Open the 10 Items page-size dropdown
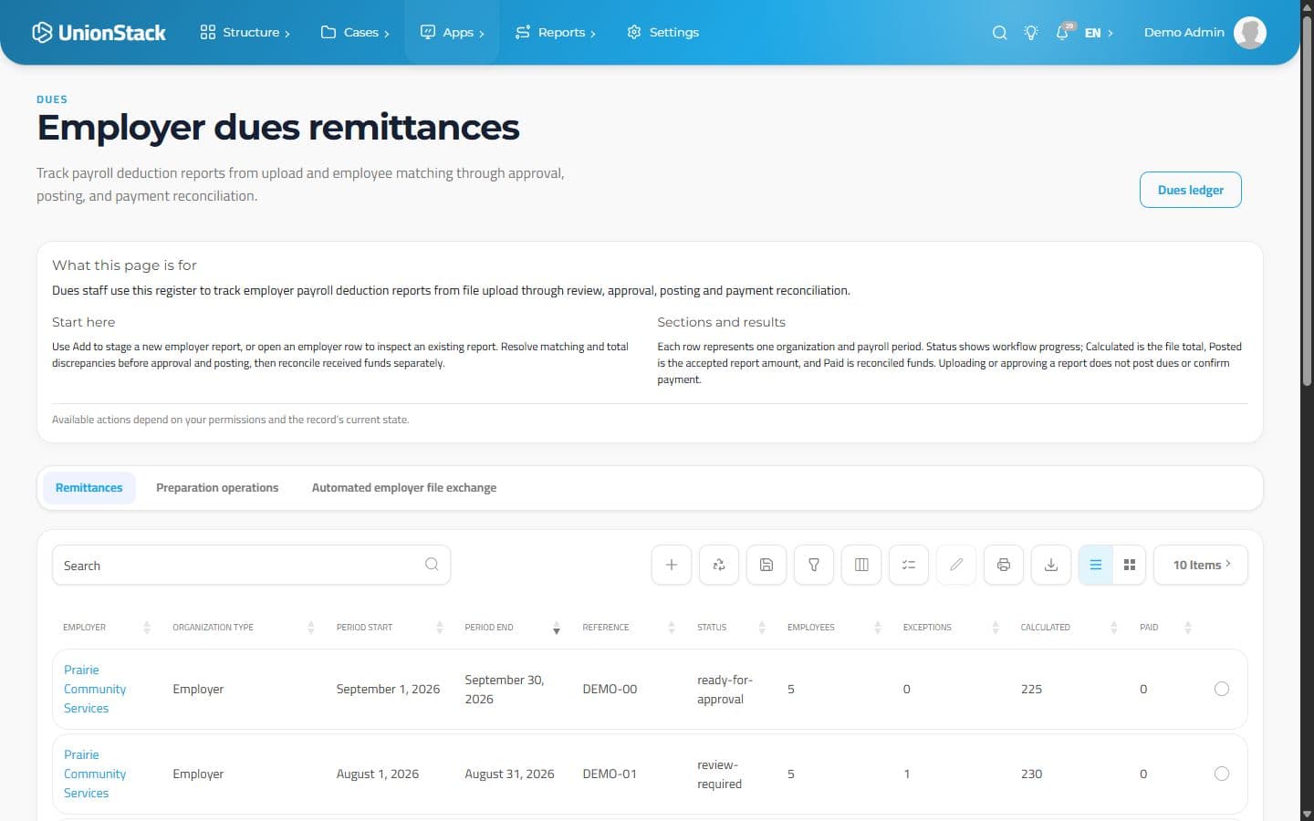The width and height of the screenshot is (1314, 821). point(1201,566)
